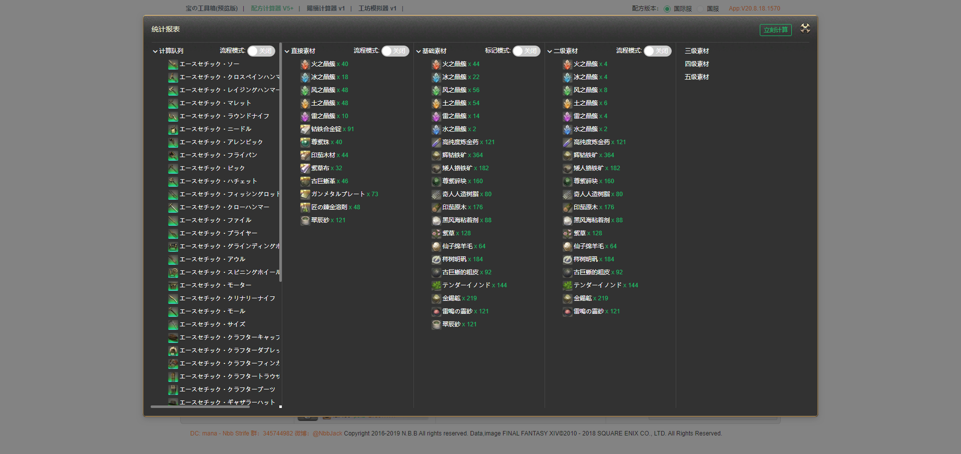Click the エースセチック・ハチェット icon
The width and height of the screenshot is (961, 454).
pyautogui.click(x=173, y=181)
